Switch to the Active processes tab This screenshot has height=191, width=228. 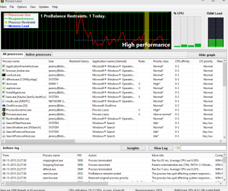38,54
